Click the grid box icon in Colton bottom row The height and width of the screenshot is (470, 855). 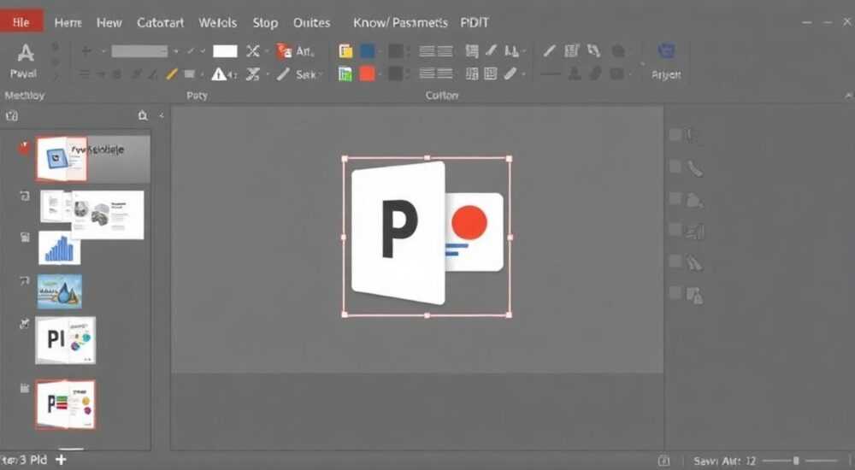pos(490,73)
